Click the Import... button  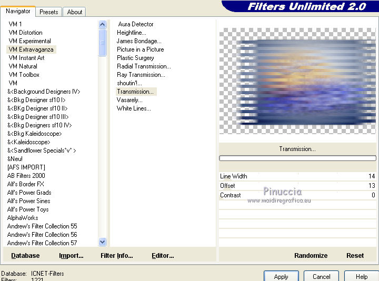click(71, 256)
